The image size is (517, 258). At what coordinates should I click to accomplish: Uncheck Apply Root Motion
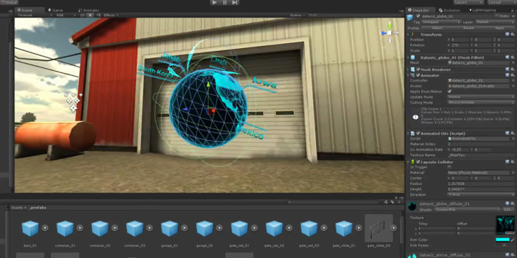click(x=450, y=91)
